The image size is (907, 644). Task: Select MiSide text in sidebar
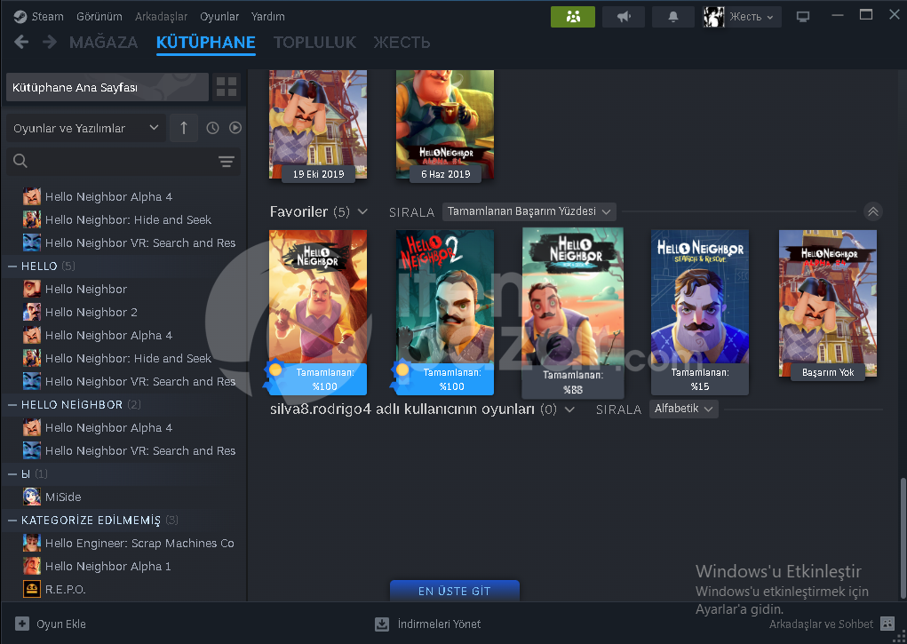[63, 497]
